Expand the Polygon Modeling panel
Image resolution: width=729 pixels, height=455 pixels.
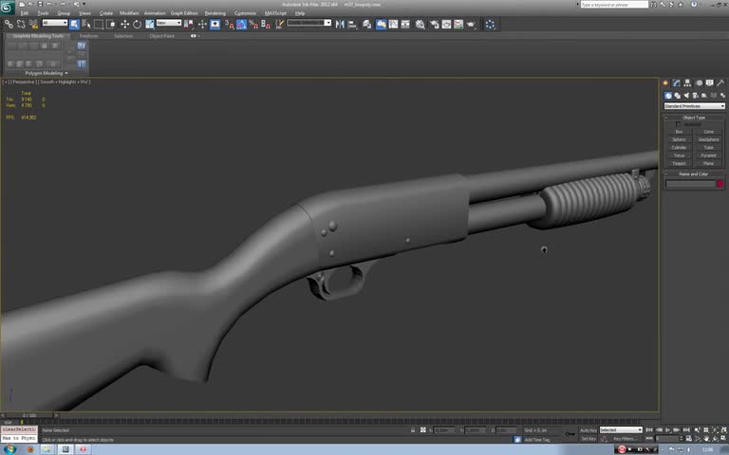46,73
